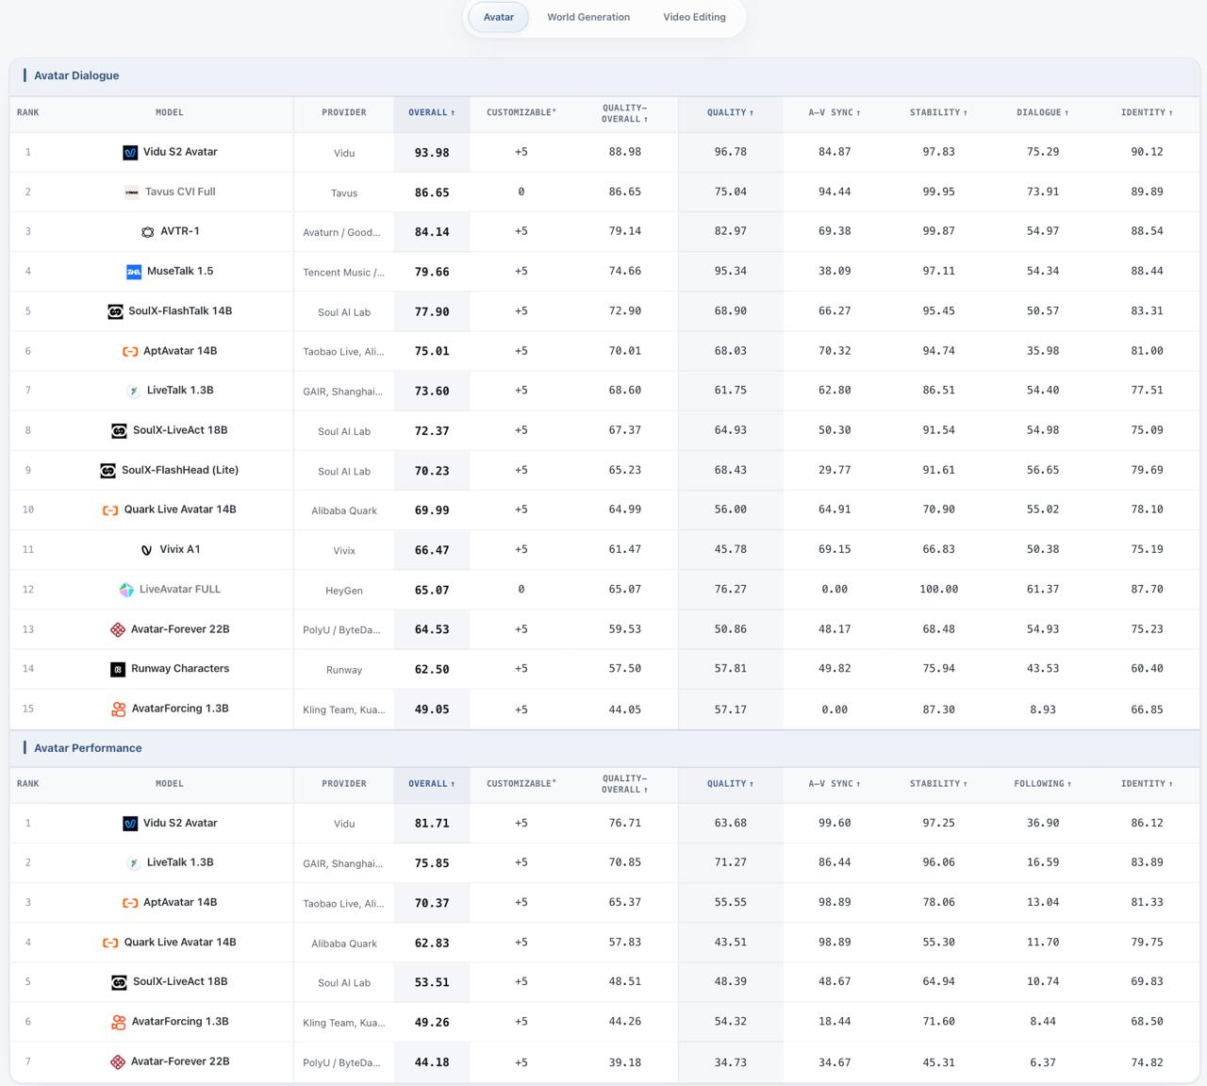Click SoulX-LiveAct 18B logo in Avatar Performance table

(119, 982)
